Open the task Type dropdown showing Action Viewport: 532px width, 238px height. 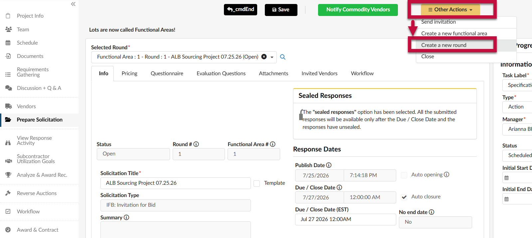tap(517, 107)
